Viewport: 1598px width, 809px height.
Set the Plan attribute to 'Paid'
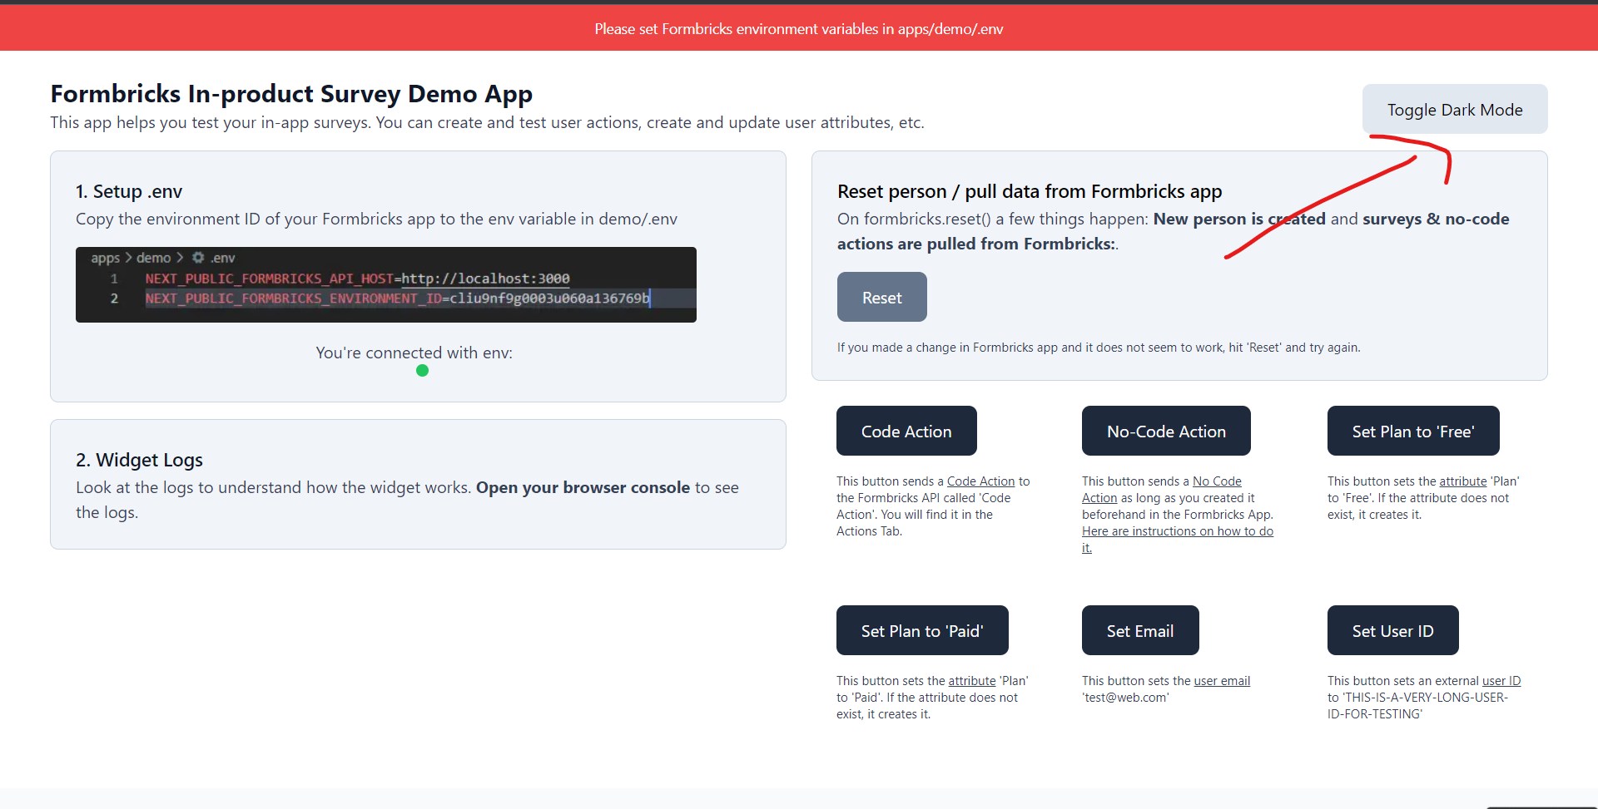(921, 630)
